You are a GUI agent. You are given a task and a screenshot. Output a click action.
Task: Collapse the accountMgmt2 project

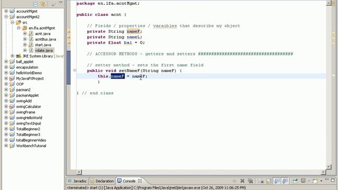[6, 16]
